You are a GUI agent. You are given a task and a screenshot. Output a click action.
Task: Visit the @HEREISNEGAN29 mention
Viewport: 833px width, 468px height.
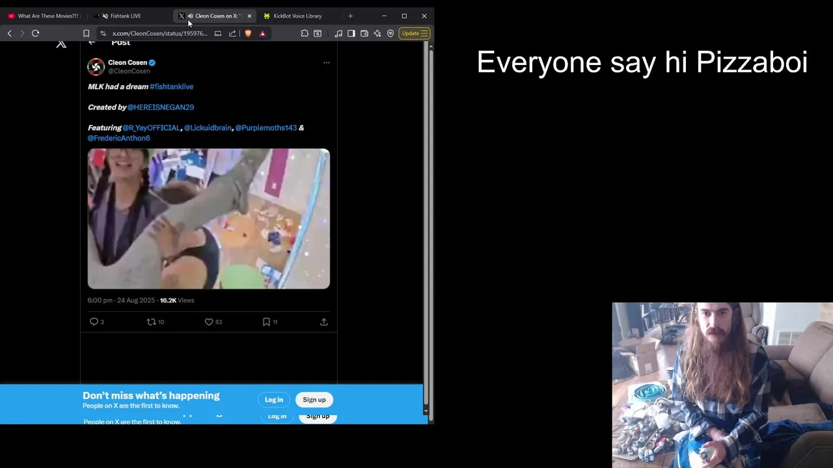pos(161,107)
